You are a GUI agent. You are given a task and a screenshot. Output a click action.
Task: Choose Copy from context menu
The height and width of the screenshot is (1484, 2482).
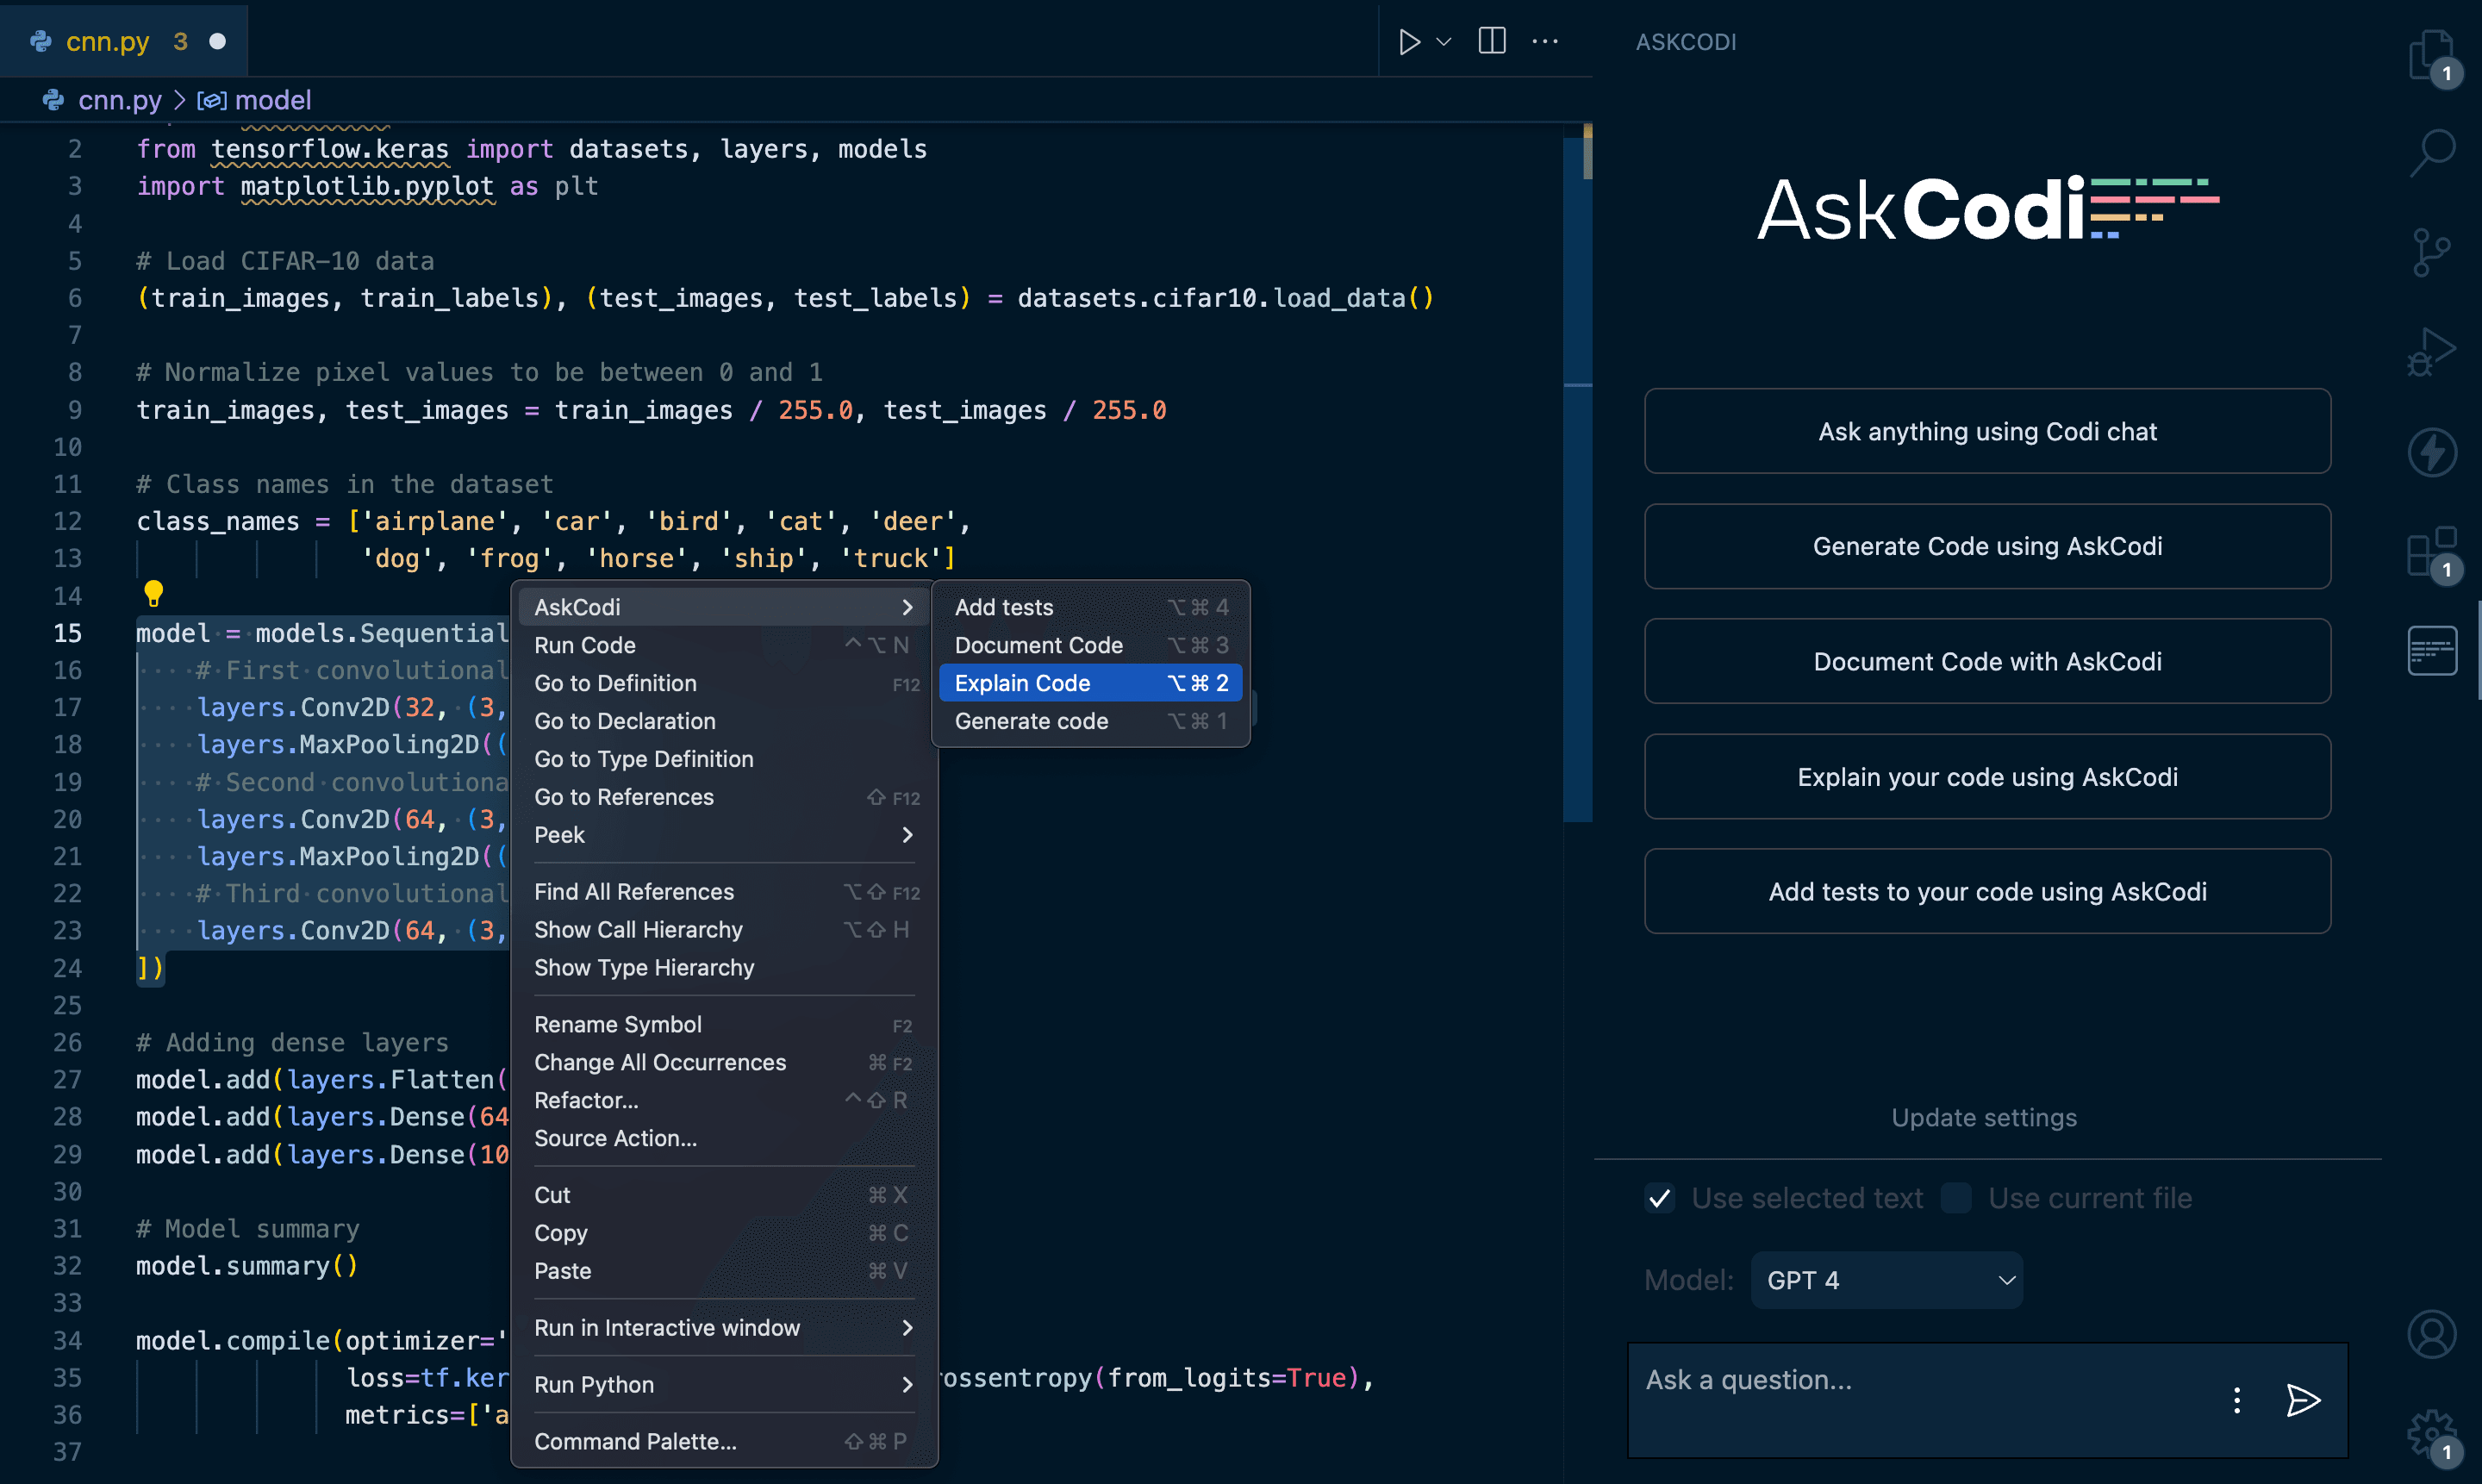coord(724,1233)
